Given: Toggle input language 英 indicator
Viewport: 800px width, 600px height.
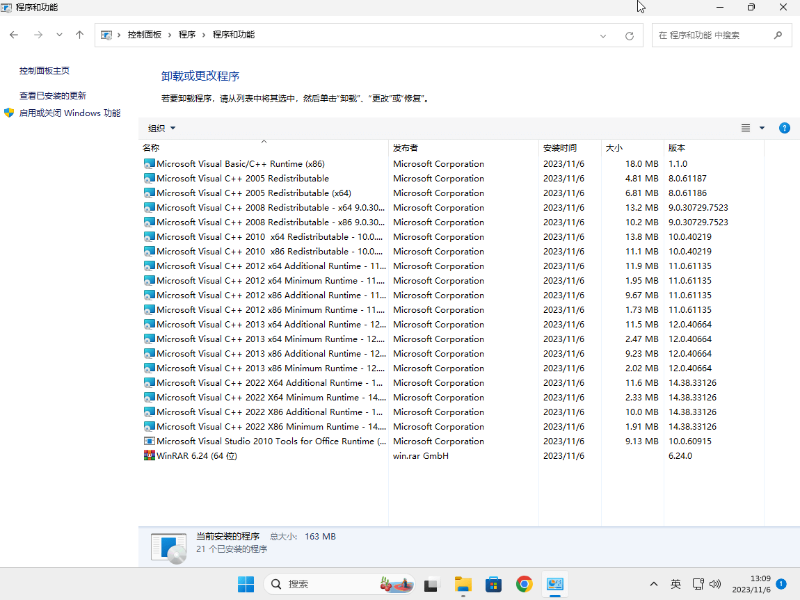Looking at the screenshot, I should pos(675,584).
